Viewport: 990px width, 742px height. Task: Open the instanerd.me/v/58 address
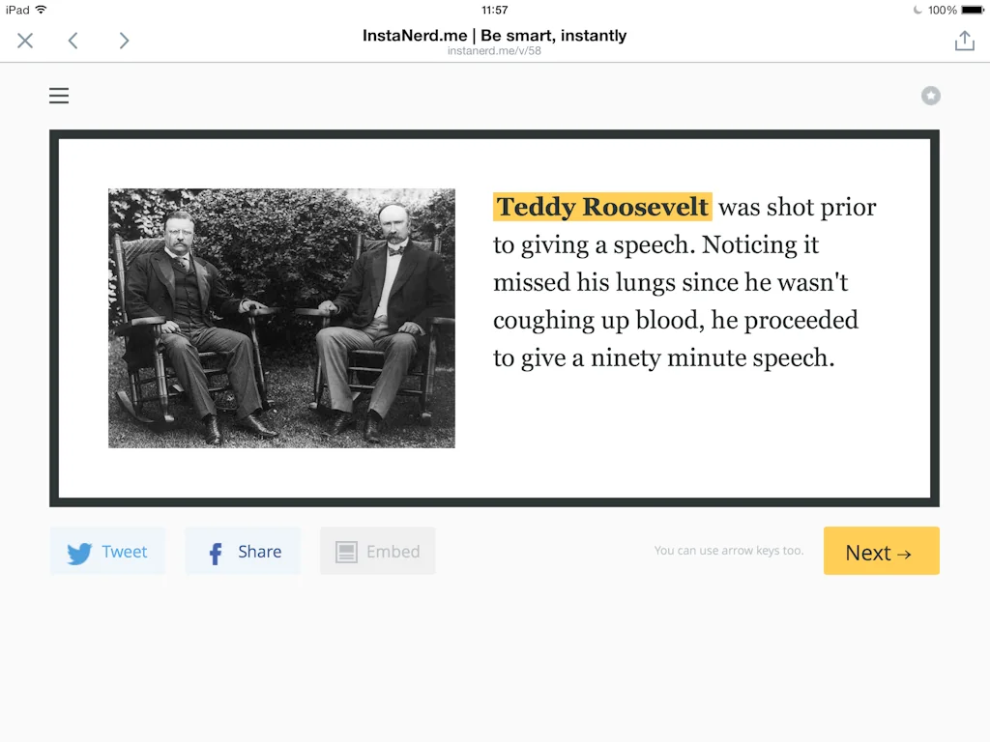pos(495,50)
